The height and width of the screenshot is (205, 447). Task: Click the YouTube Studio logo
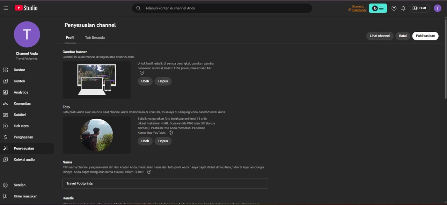(x=26, y=8)
